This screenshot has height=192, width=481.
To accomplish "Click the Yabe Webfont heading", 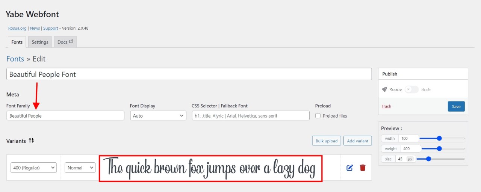I will pyautogui.click(x=32, y=14).
